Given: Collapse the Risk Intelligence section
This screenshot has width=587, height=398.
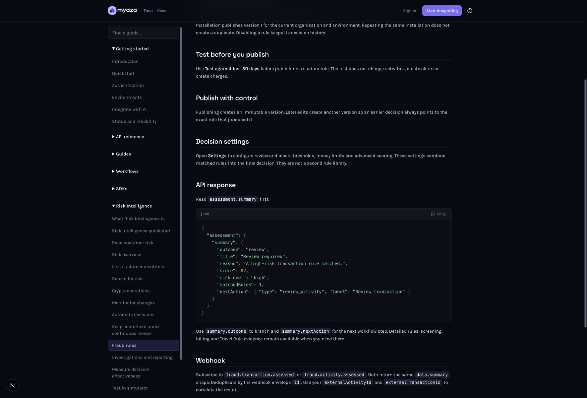Looking at the screenshot, I should tap(132, 206).
